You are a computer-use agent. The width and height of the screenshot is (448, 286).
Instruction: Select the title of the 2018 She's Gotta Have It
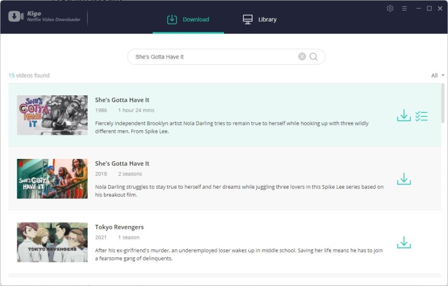[123, 163]
